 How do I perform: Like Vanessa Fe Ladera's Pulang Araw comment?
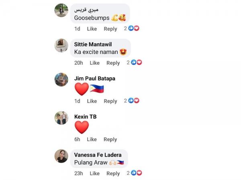tap(95, 174)
